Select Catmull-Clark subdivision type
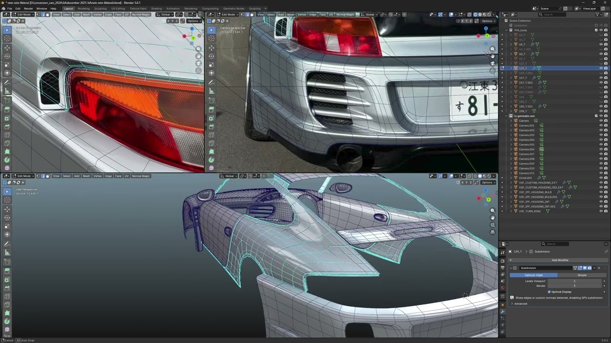Screen dimensions: 611x343 coord(534,275)
